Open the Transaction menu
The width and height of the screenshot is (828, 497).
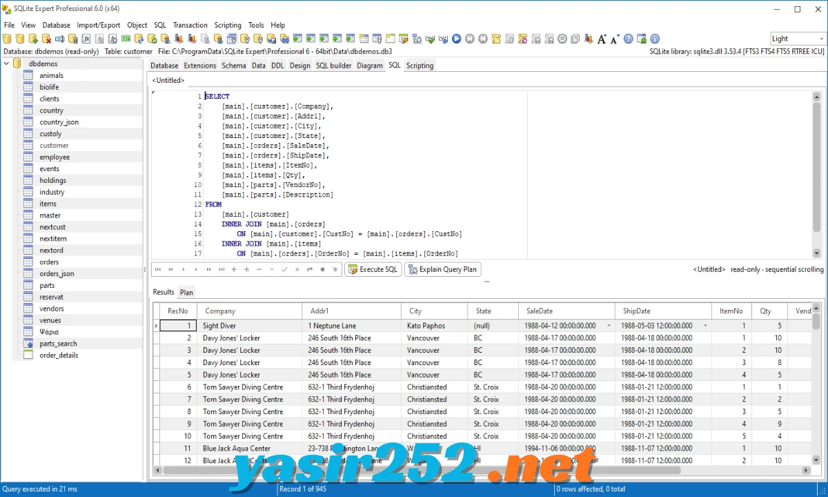click(x=190, y=25)
